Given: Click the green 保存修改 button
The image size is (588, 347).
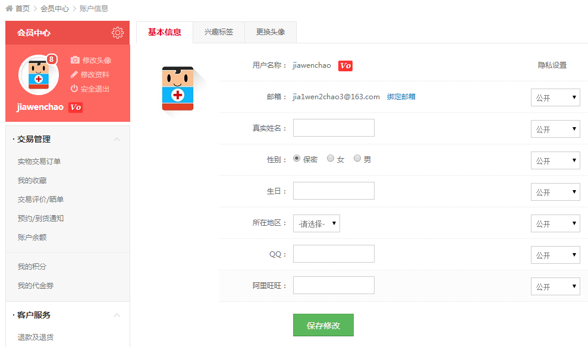Looking at the screenshot, I should pos(323,325).
